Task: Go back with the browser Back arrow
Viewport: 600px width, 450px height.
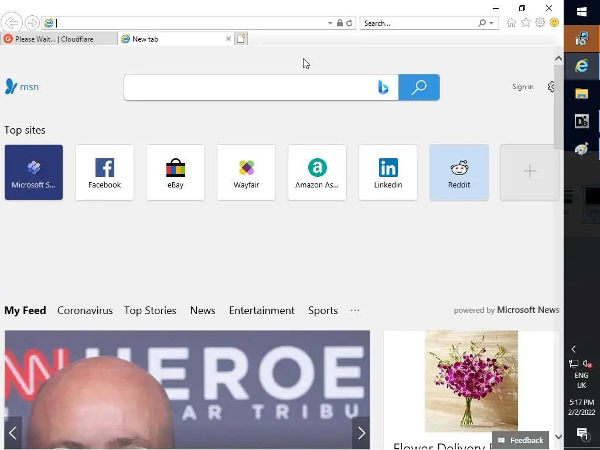Action: pyautogui.click(x=12, y=23)
